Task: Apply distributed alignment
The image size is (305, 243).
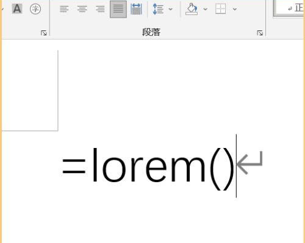Action: point(136,9)
